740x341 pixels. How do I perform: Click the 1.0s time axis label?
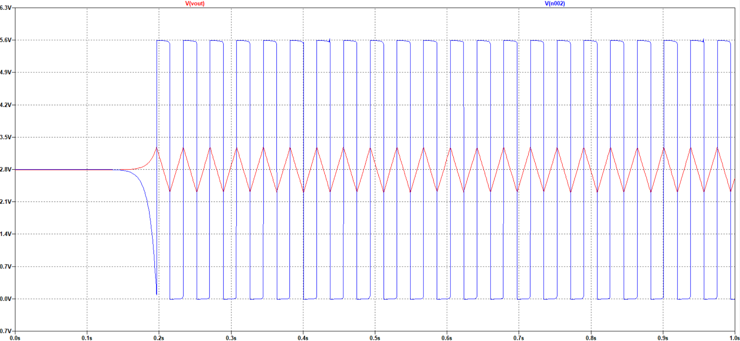click(x=734, y=338)
